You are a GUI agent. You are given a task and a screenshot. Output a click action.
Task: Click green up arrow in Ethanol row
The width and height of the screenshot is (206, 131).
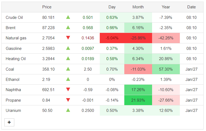(68, 79)
